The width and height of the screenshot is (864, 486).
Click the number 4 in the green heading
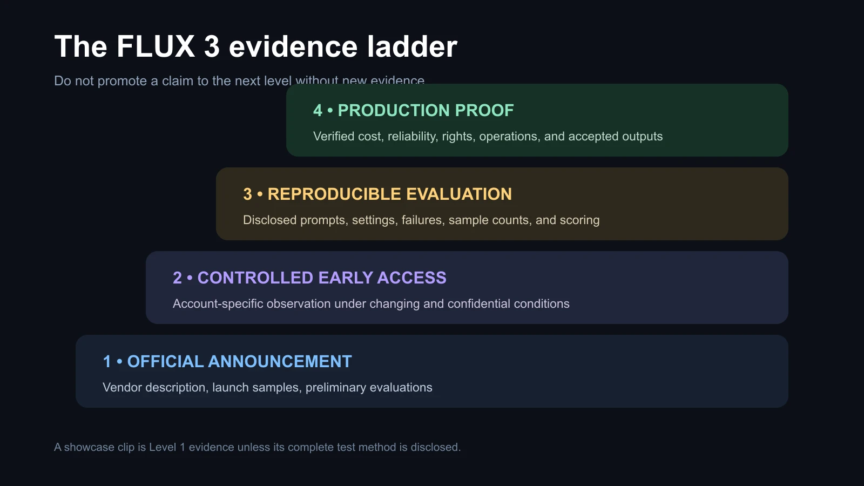318,110
